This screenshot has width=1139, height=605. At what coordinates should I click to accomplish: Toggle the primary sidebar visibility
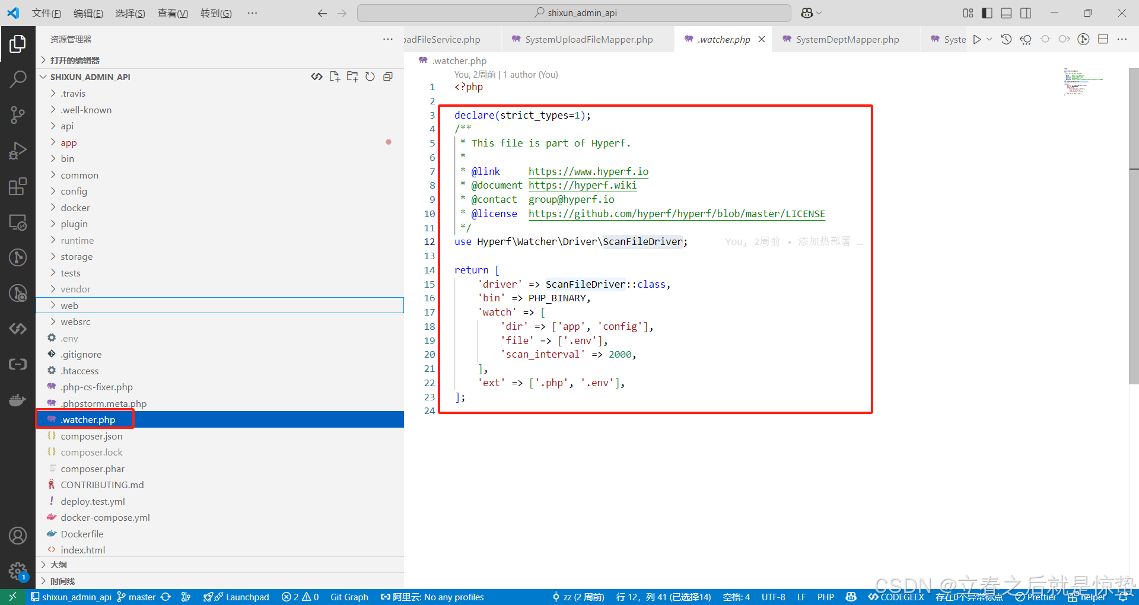tap(987, 12)
